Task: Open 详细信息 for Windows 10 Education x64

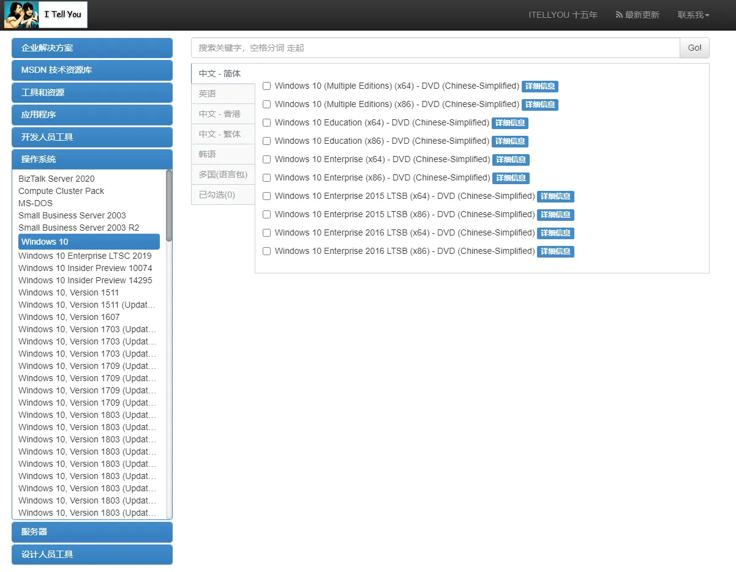Action: point(510,123)
